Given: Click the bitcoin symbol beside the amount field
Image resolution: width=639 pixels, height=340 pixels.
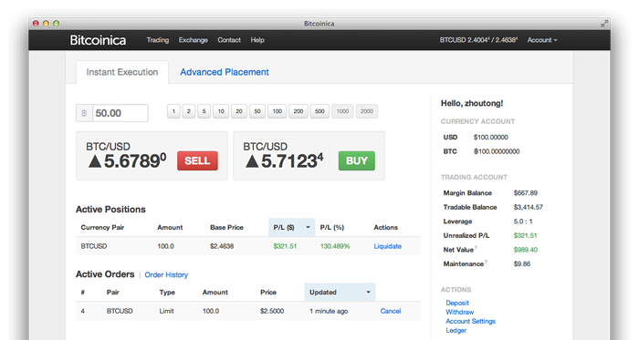Looking at the screenshot, I should [x=84, y=113].
